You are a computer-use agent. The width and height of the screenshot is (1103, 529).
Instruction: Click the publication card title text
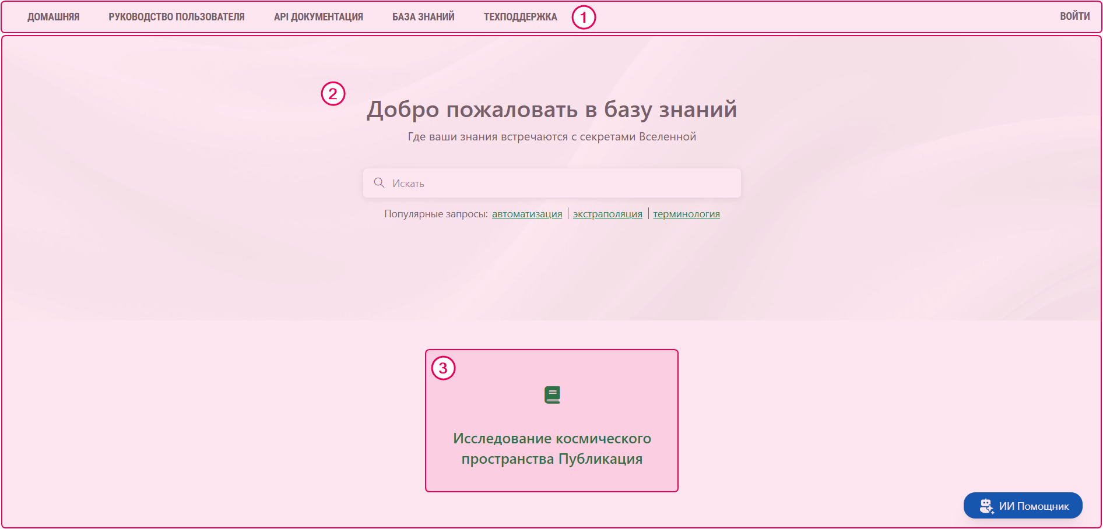[551, 449]
